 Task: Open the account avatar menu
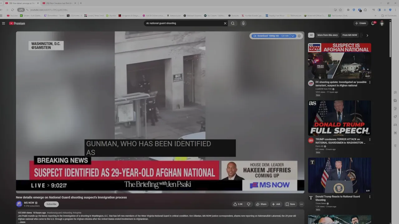pyautogui.click(x=382, y=23)
